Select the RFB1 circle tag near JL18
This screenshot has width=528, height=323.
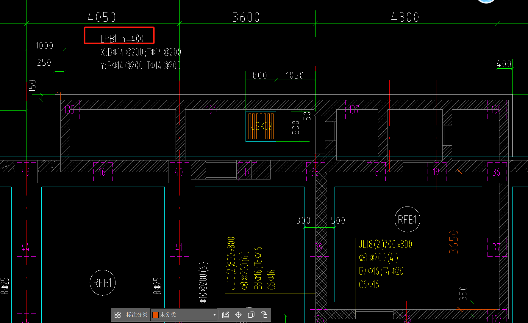[x=407, y=220]
